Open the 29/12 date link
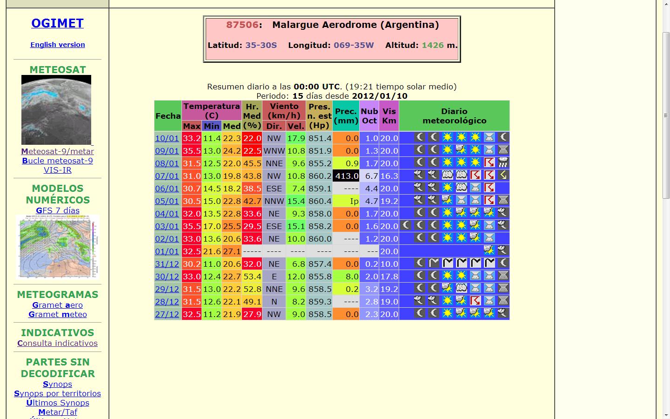Viewport: 670px width, 419px height. pos(167,289)
